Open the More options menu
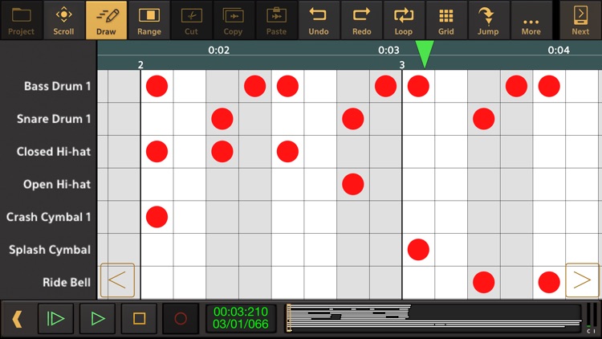Viewport: 602px width, 339px height. [531, 20]
